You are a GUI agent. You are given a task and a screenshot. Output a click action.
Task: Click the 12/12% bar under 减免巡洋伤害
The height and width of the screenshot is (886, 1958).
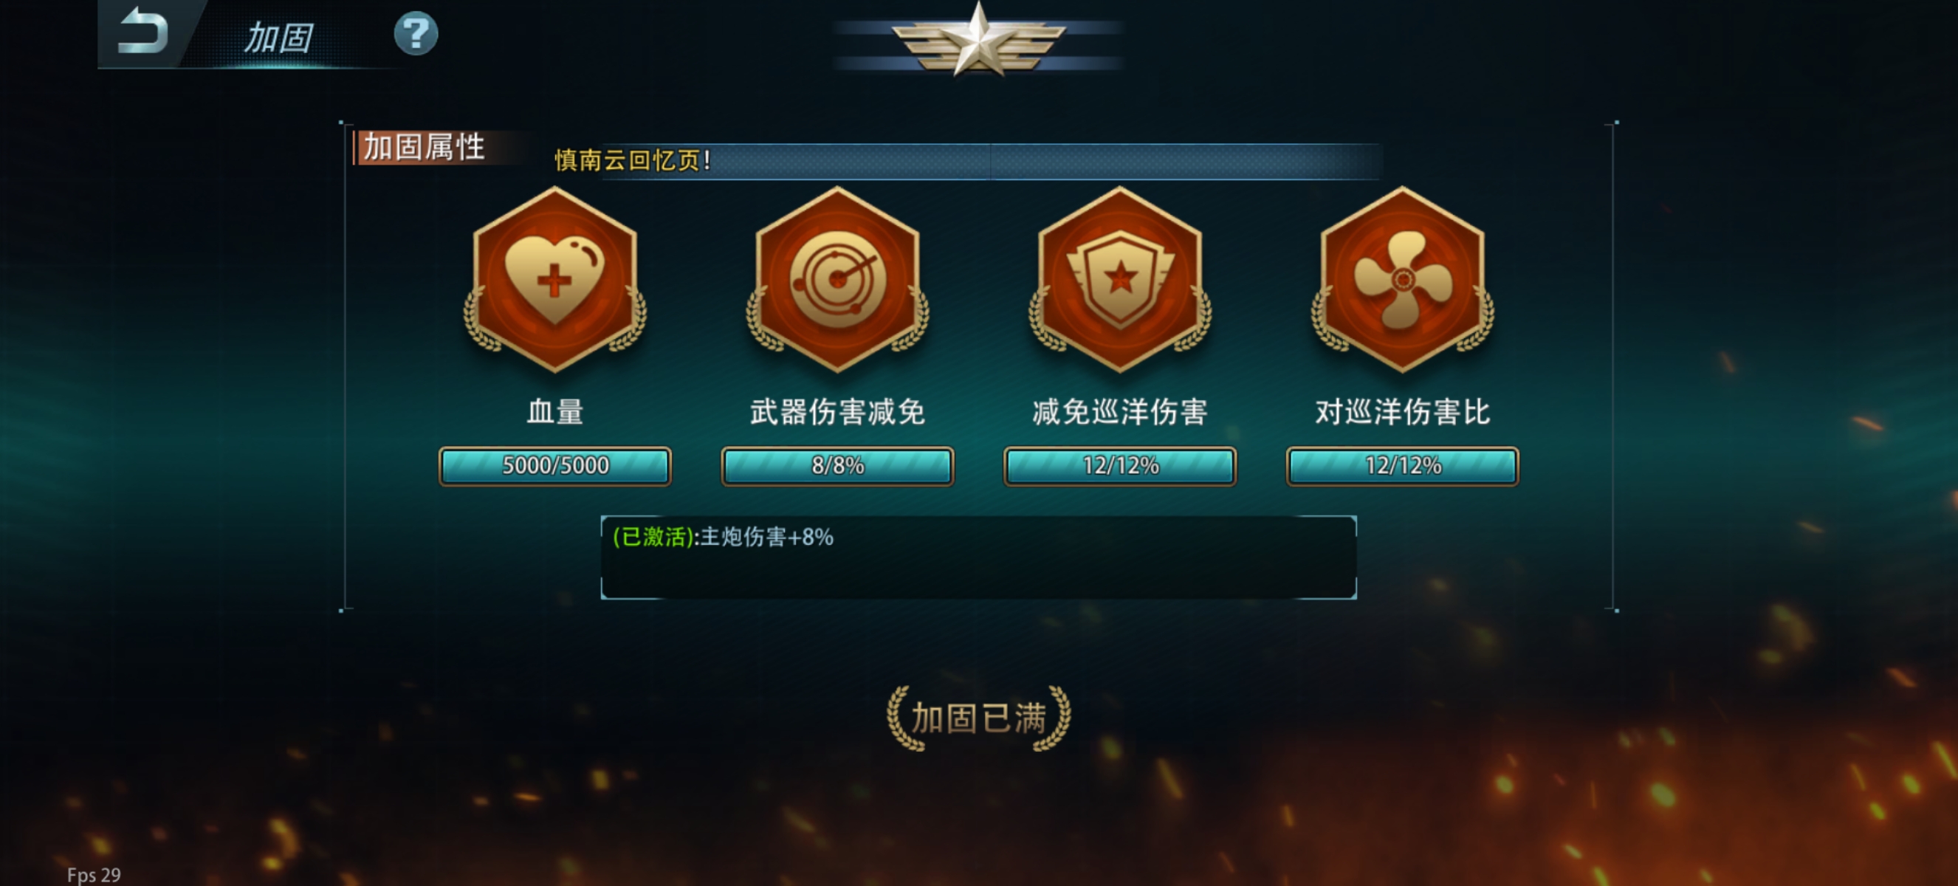[x=1119, y=465]
